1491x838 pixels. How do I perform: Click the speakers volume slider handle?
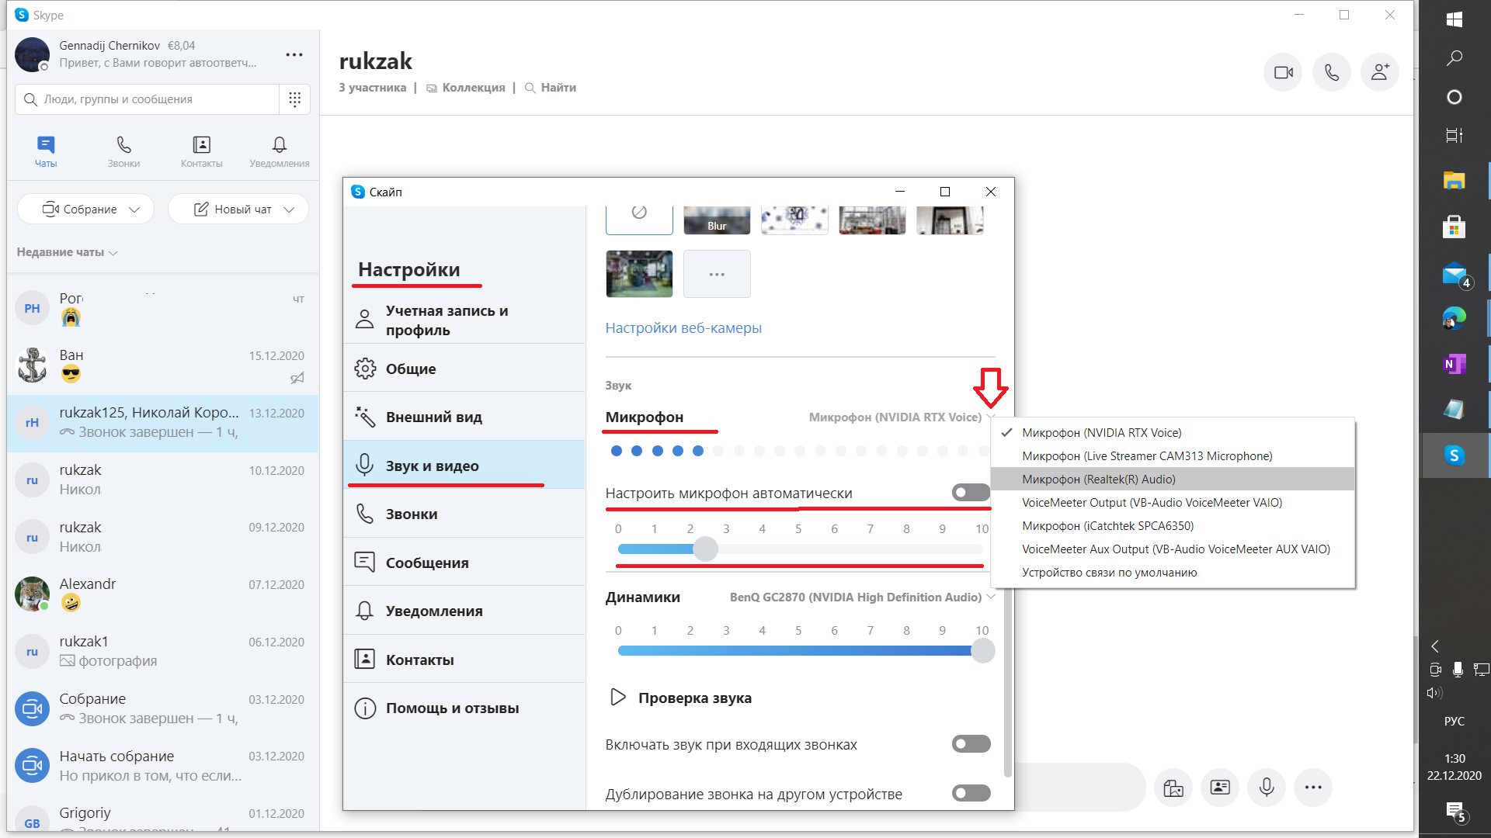coord(982,650)
